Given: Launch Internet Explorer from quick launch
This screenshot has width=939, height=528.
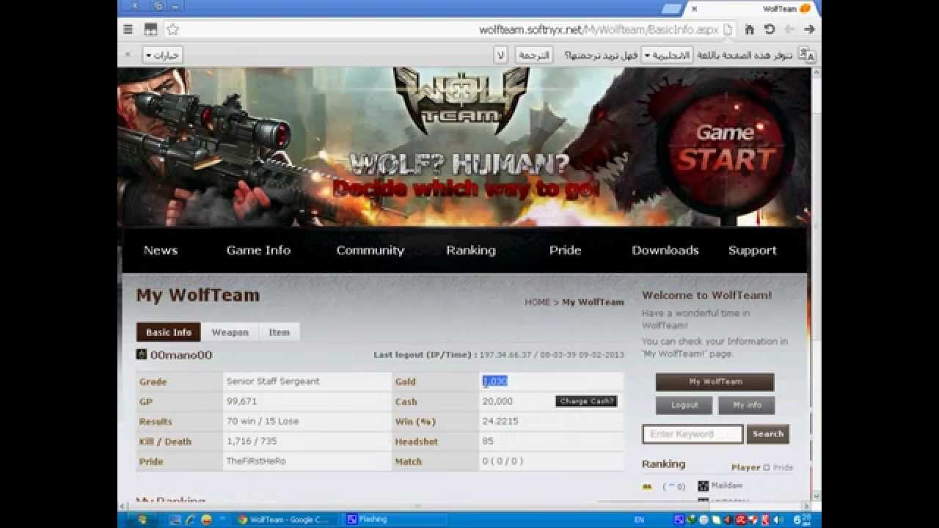Looking at the screenshot, I should click(x=191, y=519).
